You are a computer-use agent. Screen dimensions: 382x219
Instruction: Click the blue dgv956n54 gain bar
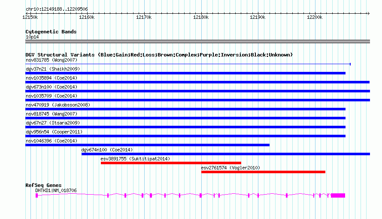[185, 136]
